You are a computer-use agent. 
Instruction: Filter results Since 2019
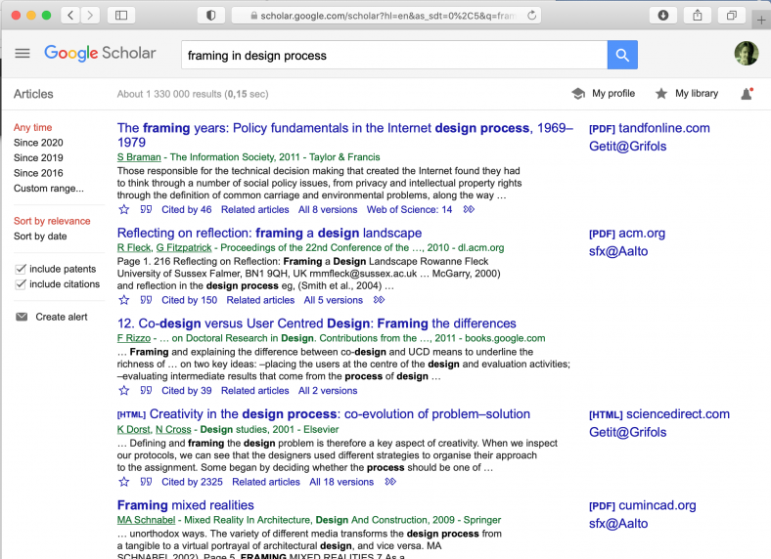click(x=38, y=157)
